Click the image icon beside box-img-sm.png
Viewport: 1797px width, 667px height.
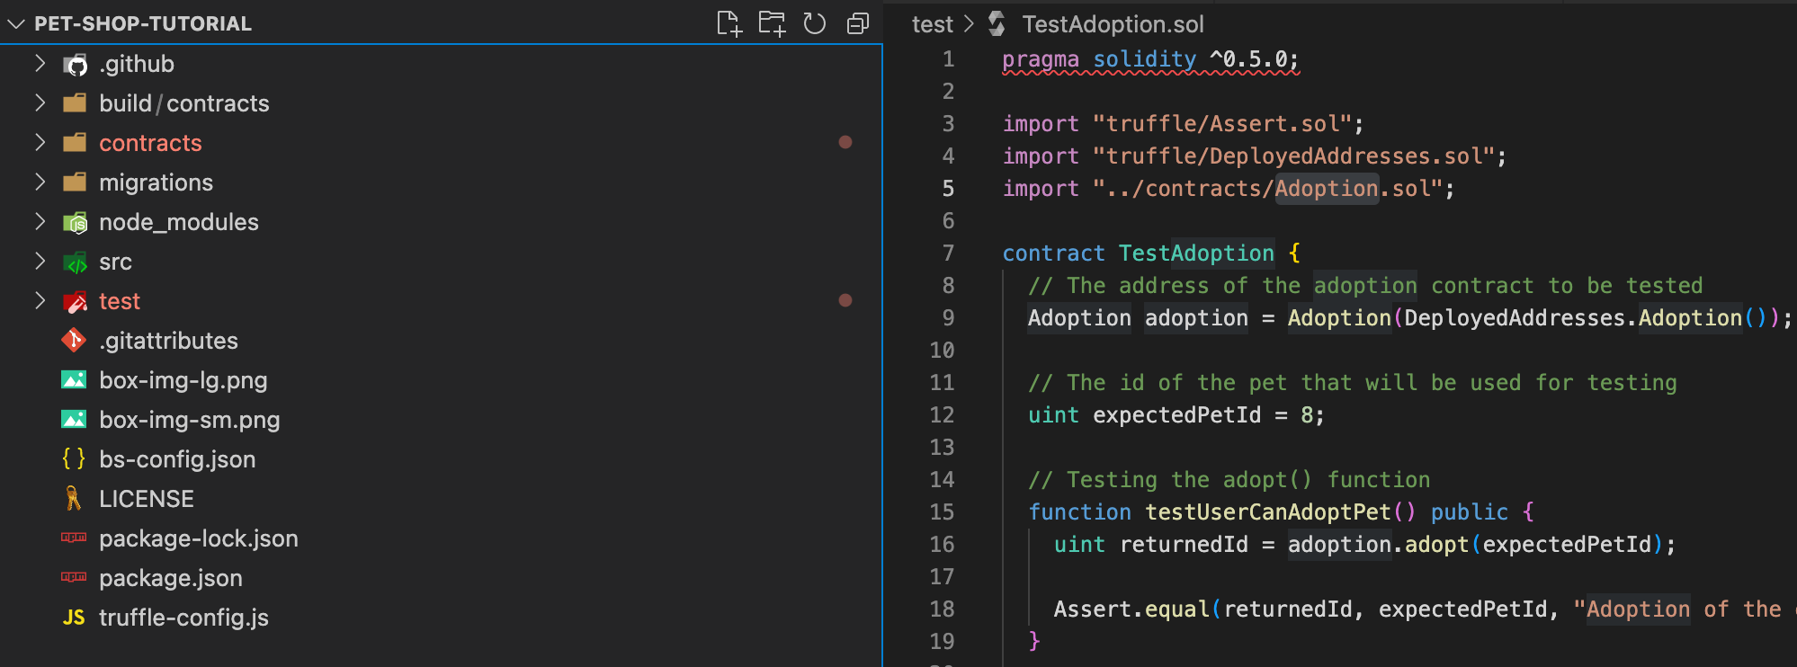(74, 419)
